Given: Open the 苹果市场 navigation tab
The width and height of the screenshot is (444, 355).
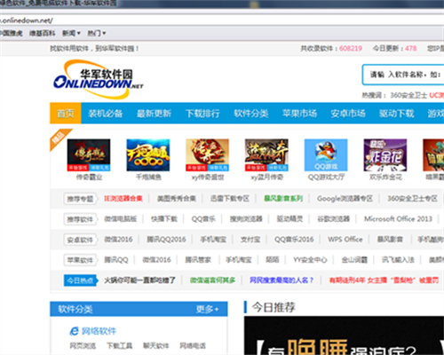Looking at the screenshot, I should (299, 114).
